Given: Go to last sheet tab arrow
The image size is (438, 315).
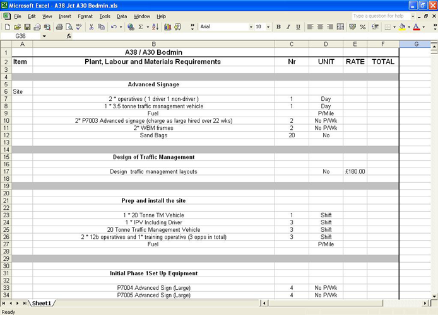Looking at the screenshot, I should [25, 303].
